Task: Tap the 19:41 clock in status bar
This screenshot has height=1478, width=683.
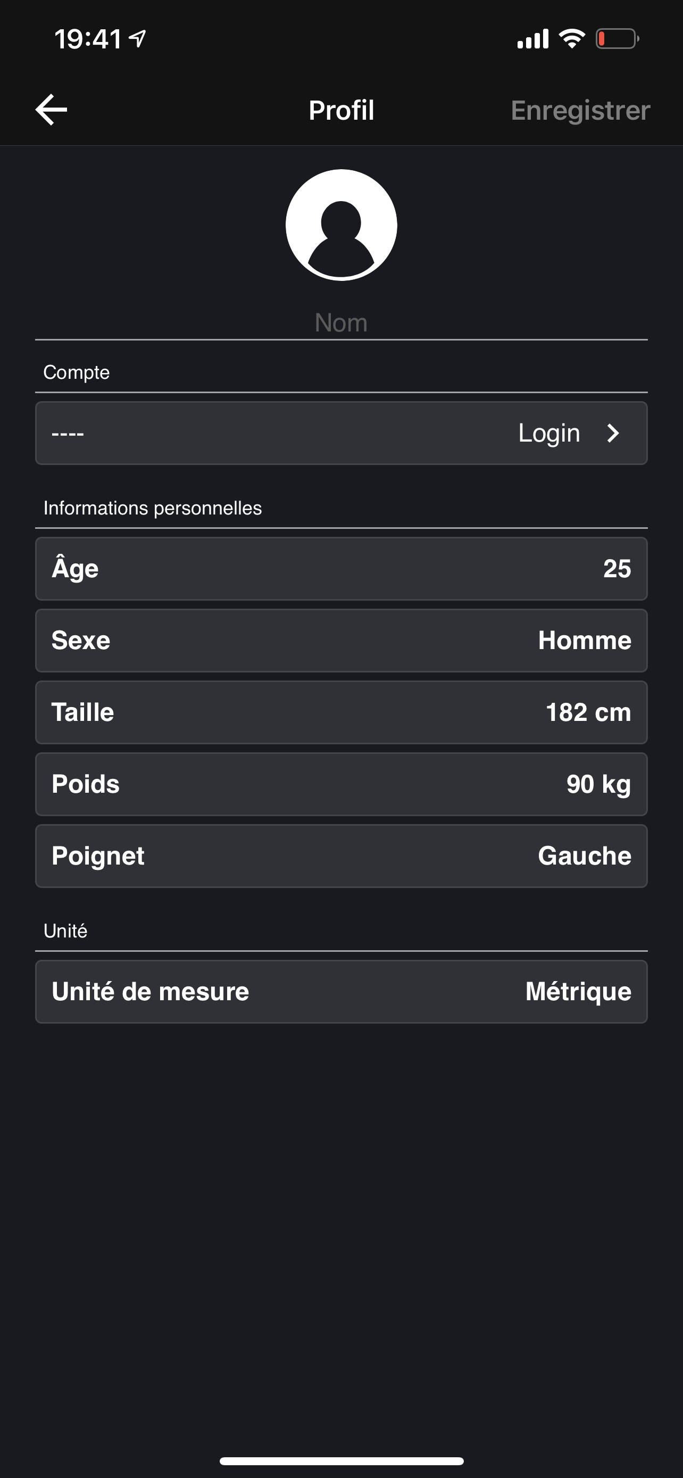Action: coord(88,39)
